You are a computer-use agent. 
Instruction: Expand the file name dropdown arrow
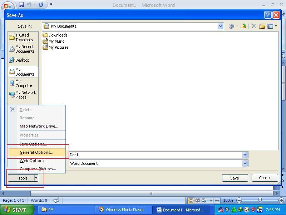(x=245, y=155)
